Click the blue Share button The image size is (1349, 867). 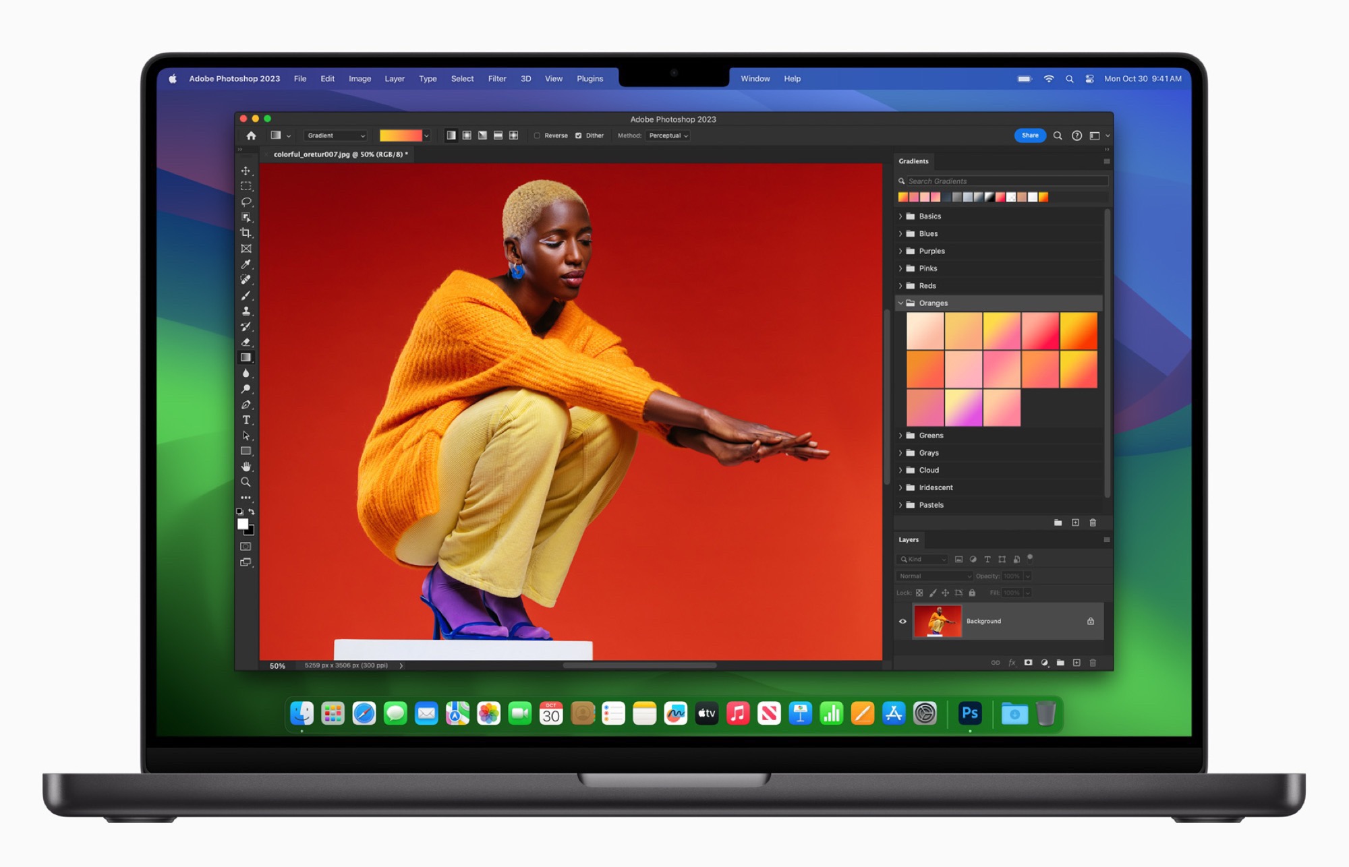(1029, 136)
